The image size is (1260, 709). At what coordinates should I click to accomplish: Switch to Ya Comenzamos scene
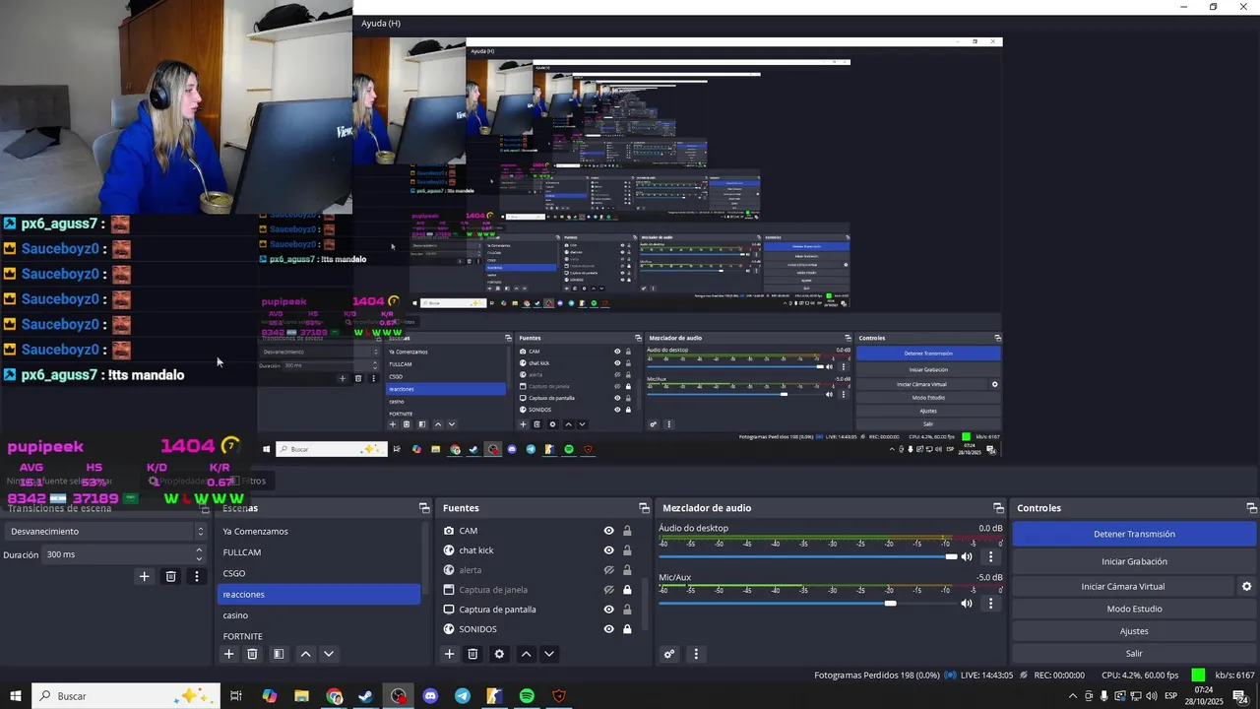[319, 531]
